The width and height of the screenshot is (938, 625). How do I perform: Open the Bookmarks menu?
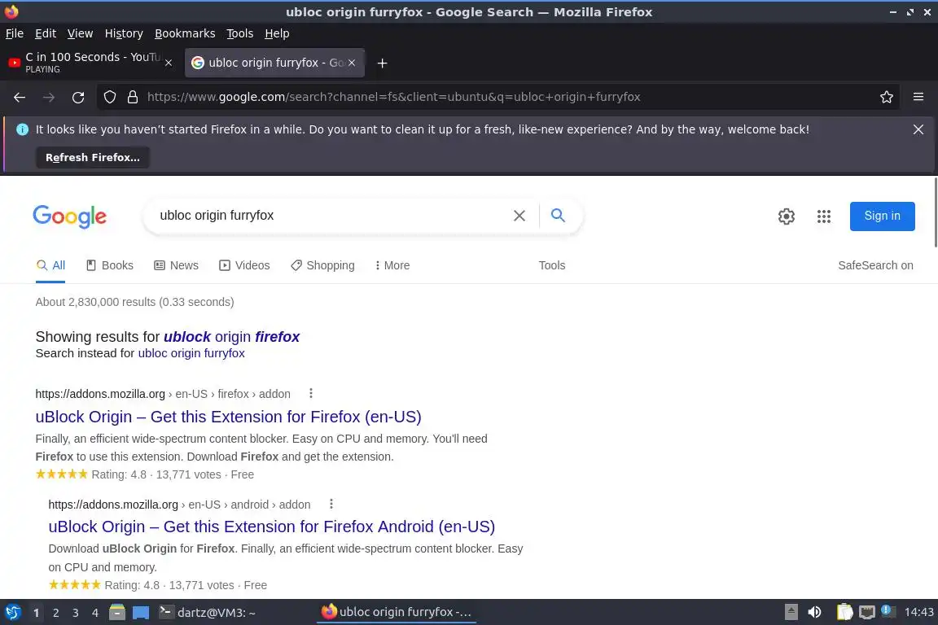pos(185,33)
